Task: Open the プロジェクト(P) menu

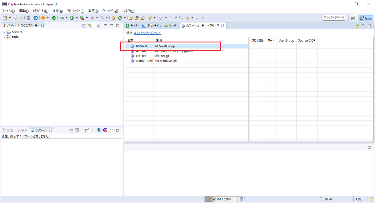Action: point(75,11)
